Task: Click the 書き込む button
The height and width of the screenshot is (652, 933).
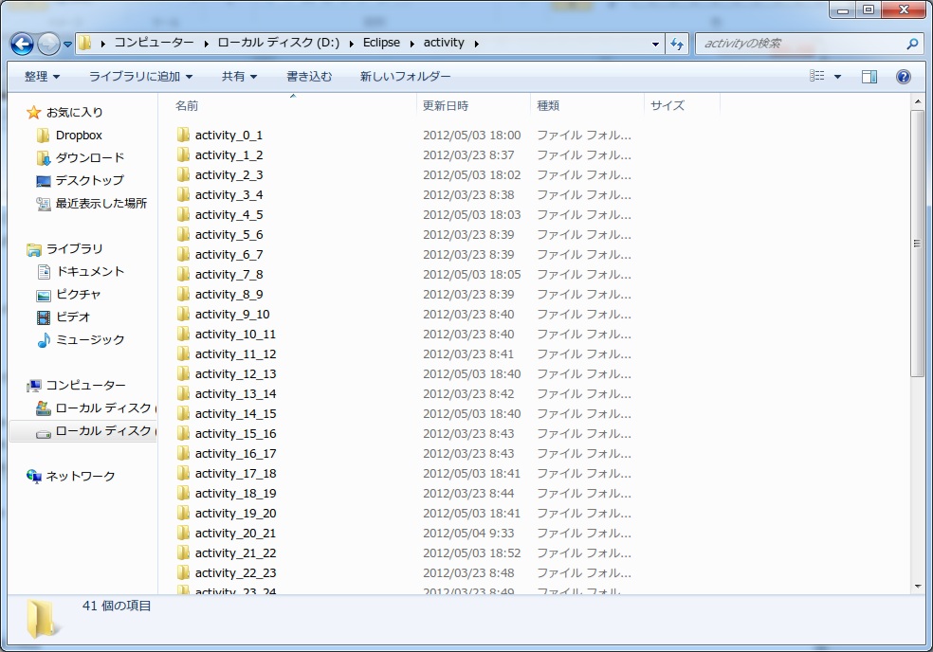Action: (x=309, y=76)
